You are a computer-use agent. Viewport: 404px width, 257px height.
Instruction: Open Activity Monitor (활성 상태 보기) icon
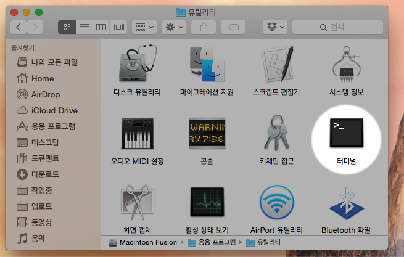click(x=207, y=202)
